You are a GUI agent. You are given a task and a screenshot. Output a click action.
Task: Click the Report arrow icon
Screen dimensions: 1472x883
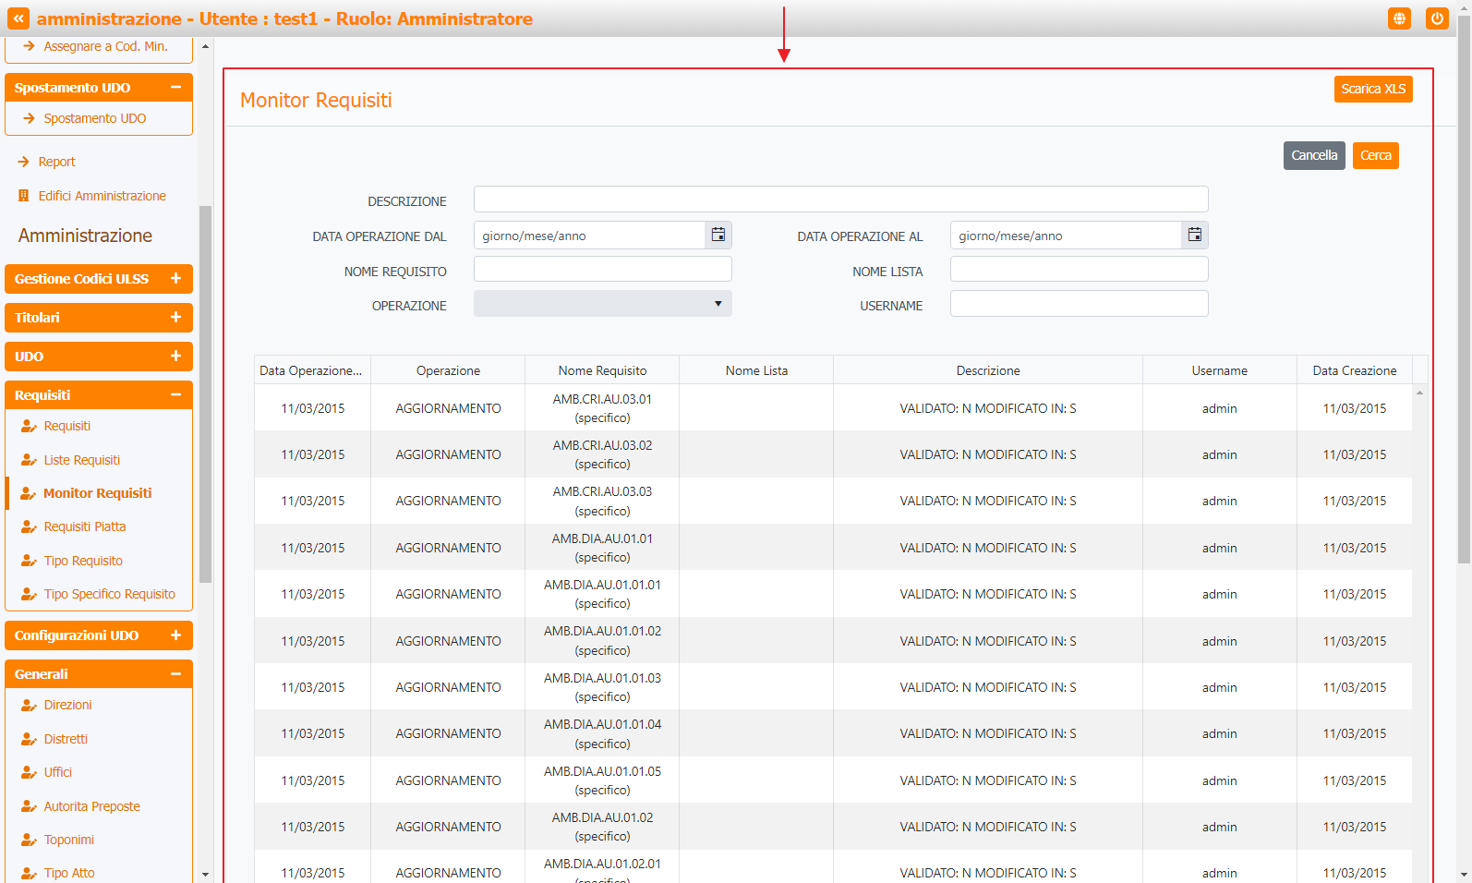pyautogui.click(x=24, y=162)
